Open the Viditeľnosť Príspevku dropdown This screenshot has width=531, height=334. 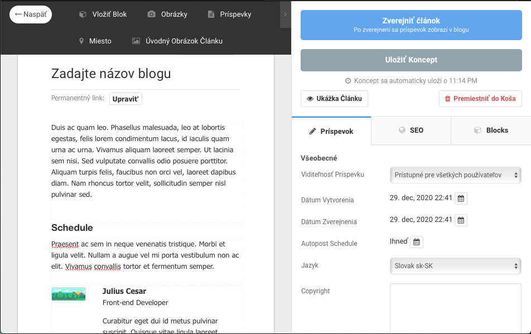(x=456, y=175)
